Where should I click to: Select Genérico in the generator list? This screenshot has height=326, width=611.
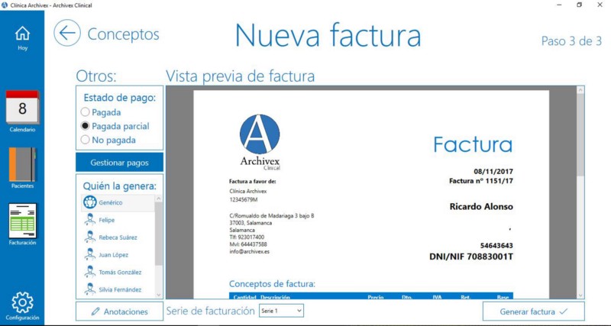coord(118,202)
